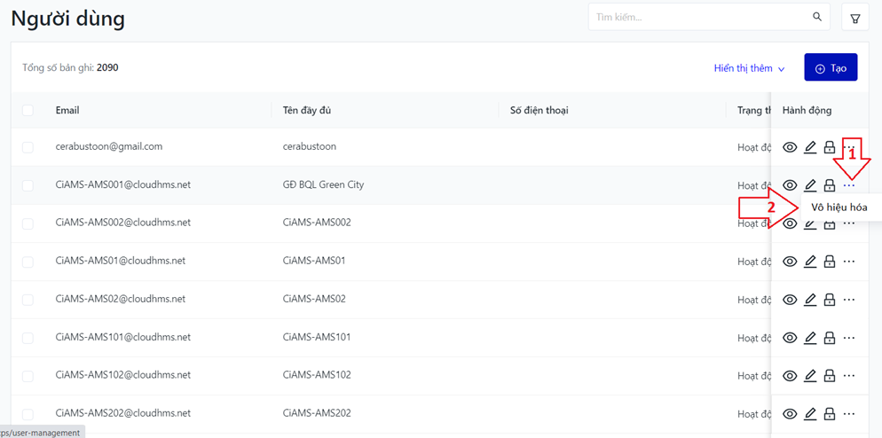The image size is (882, 438).
Task: Click lock icon for CiAMS-AMS01 user
Action: click(x=830, y=262)
